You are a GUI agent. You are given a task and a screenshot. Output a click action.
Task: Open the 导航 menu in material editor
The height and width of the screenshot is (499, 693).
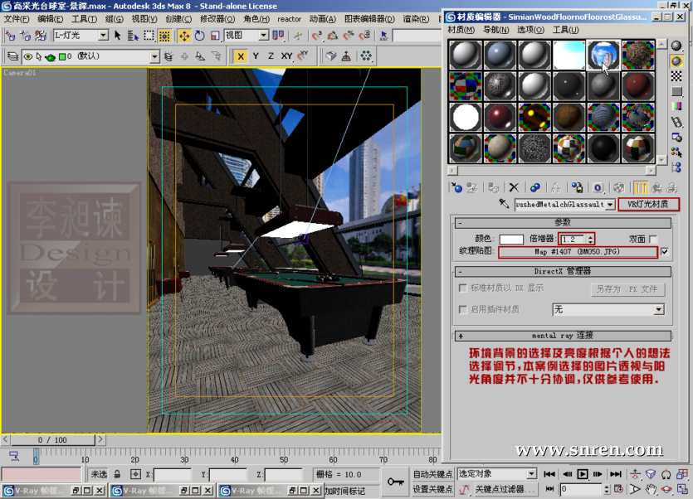click(x=495, y=30)
